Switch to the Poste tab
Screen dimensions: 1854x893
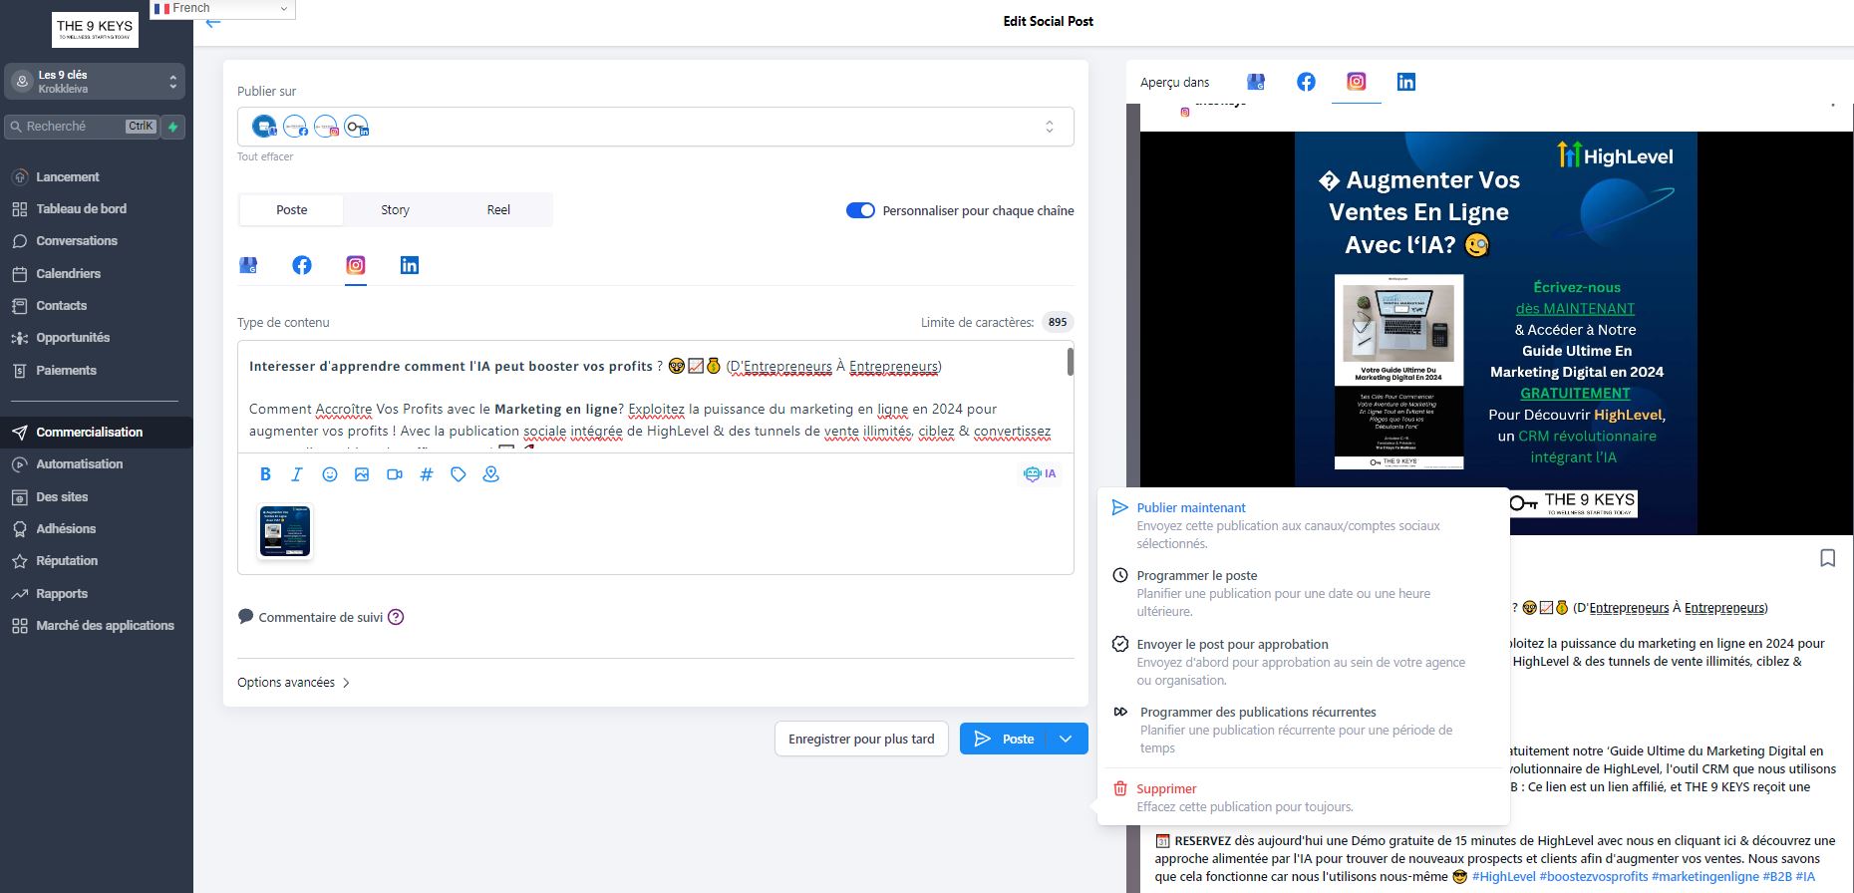(291, 210)
